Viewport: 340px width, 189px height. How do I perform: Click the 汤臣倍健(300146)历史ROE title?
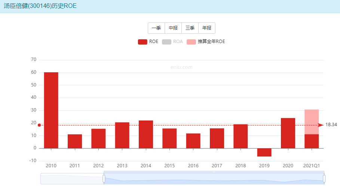click(x=40, y=6)
